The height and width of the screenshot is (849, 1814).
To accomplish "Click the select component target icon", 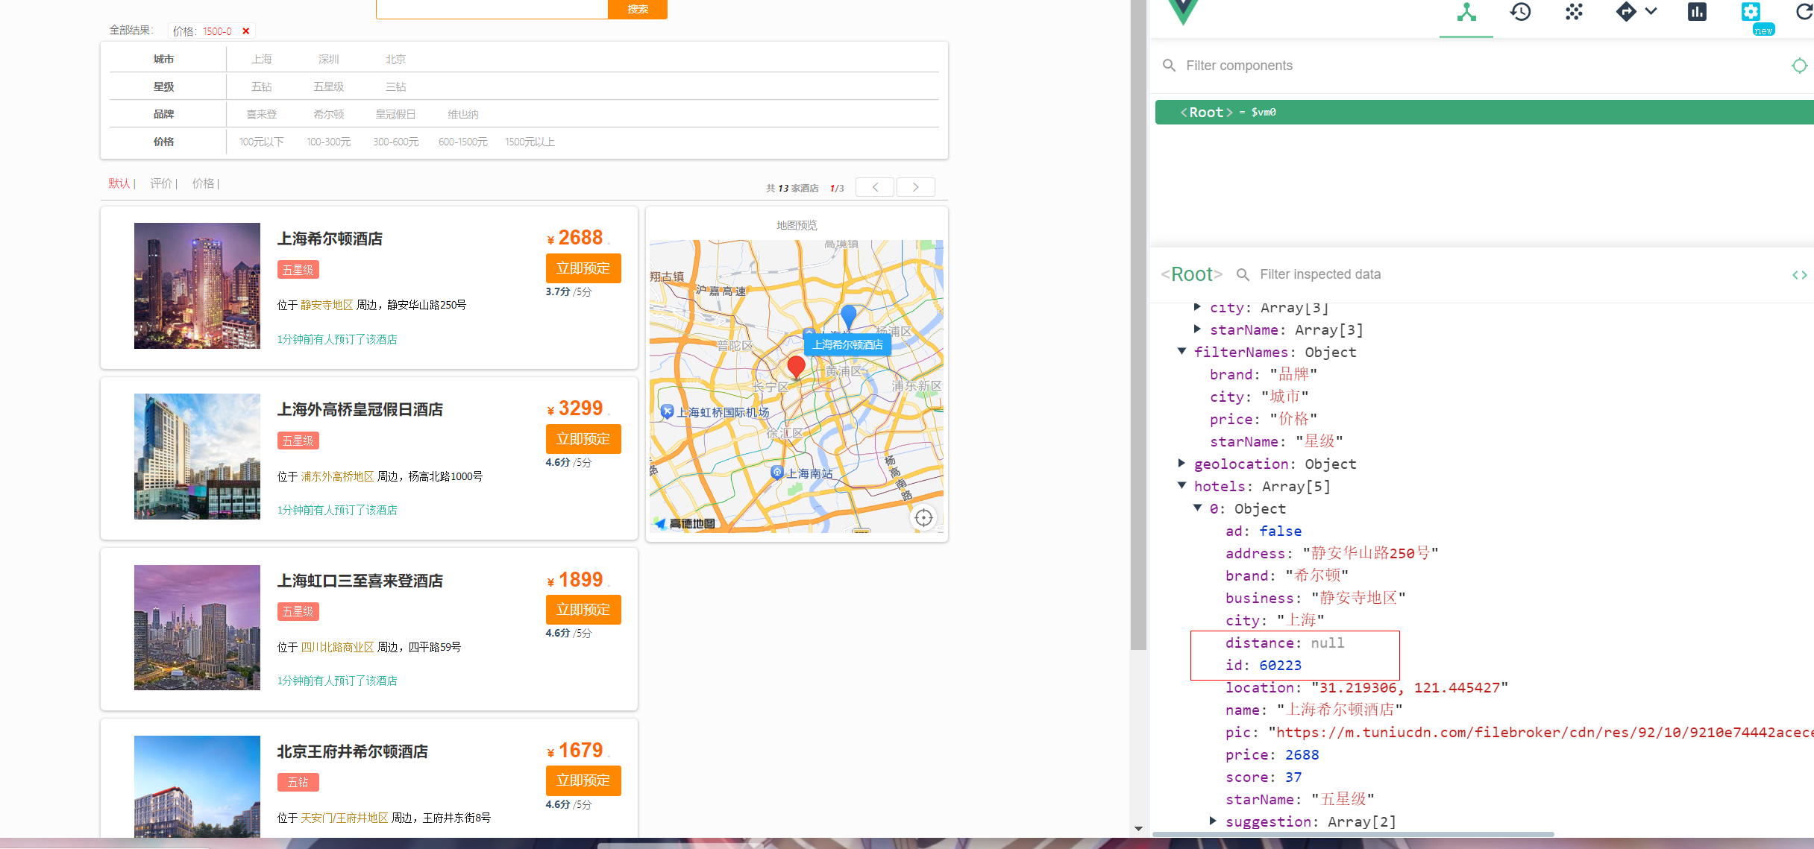I will (1799, 66).
